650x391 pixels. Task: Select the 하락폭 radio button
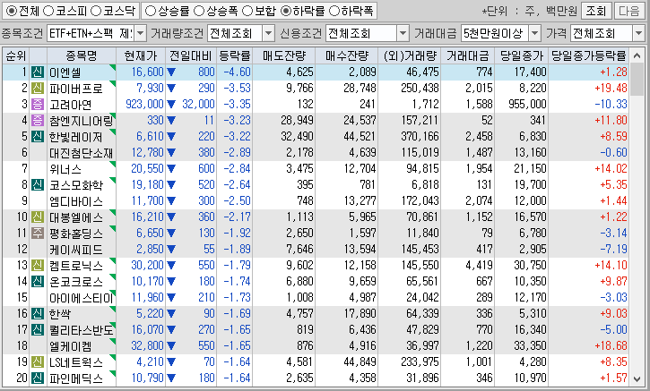click(334, 11)
